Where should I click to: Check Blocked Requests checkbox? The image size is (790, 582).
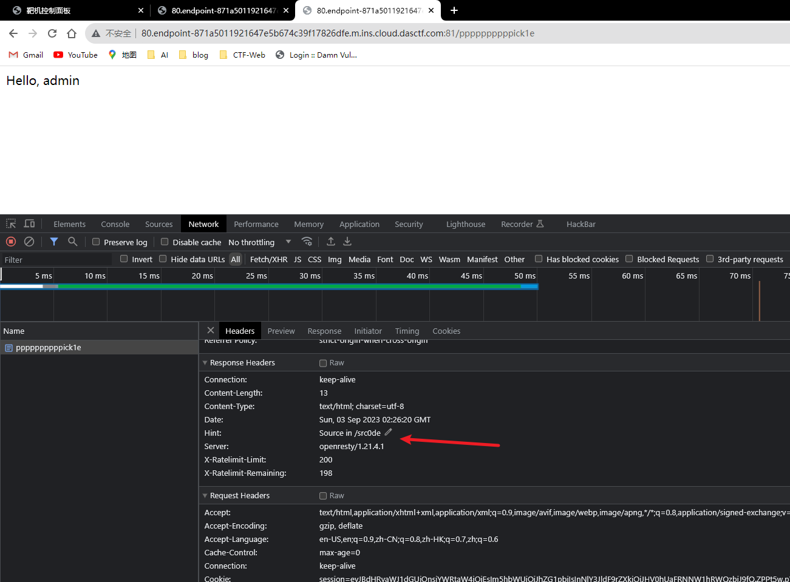click(x=630, y=259)
